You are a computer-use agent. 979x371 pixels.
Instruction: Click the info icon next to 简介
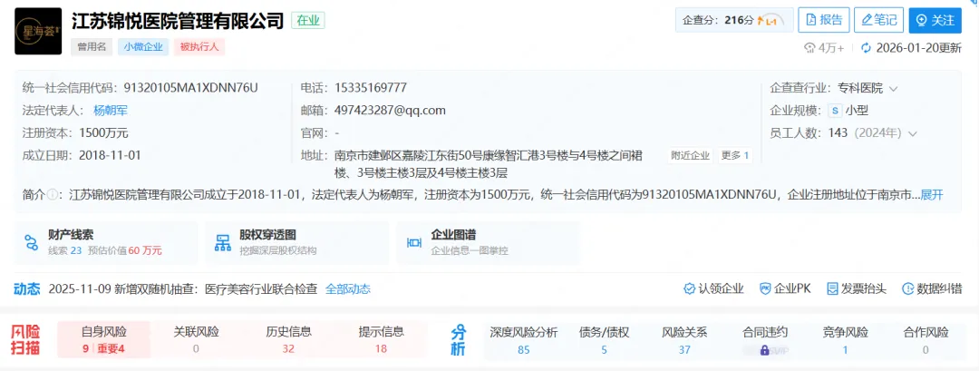[x=52, y=195]
